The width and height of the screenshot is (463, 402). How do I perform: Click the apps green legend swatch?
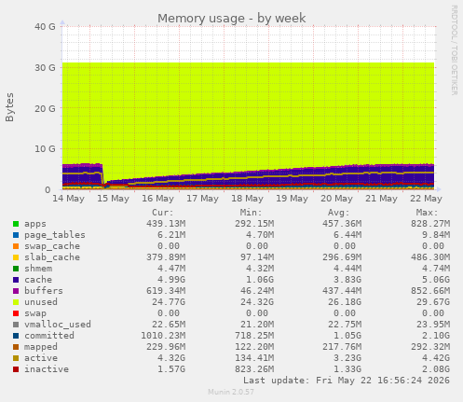pos(16,224)
